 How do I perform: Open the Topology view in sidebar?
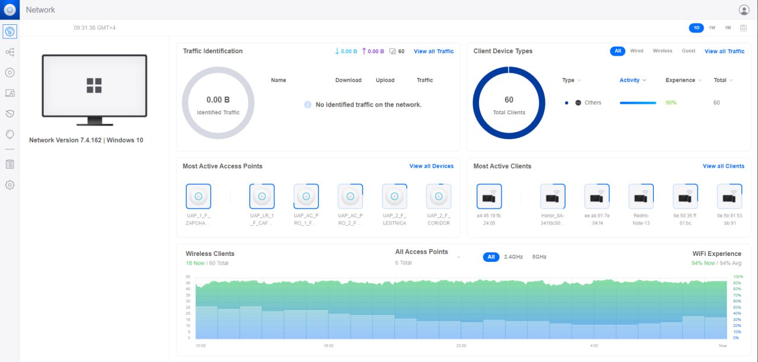(x=9, y=52)
